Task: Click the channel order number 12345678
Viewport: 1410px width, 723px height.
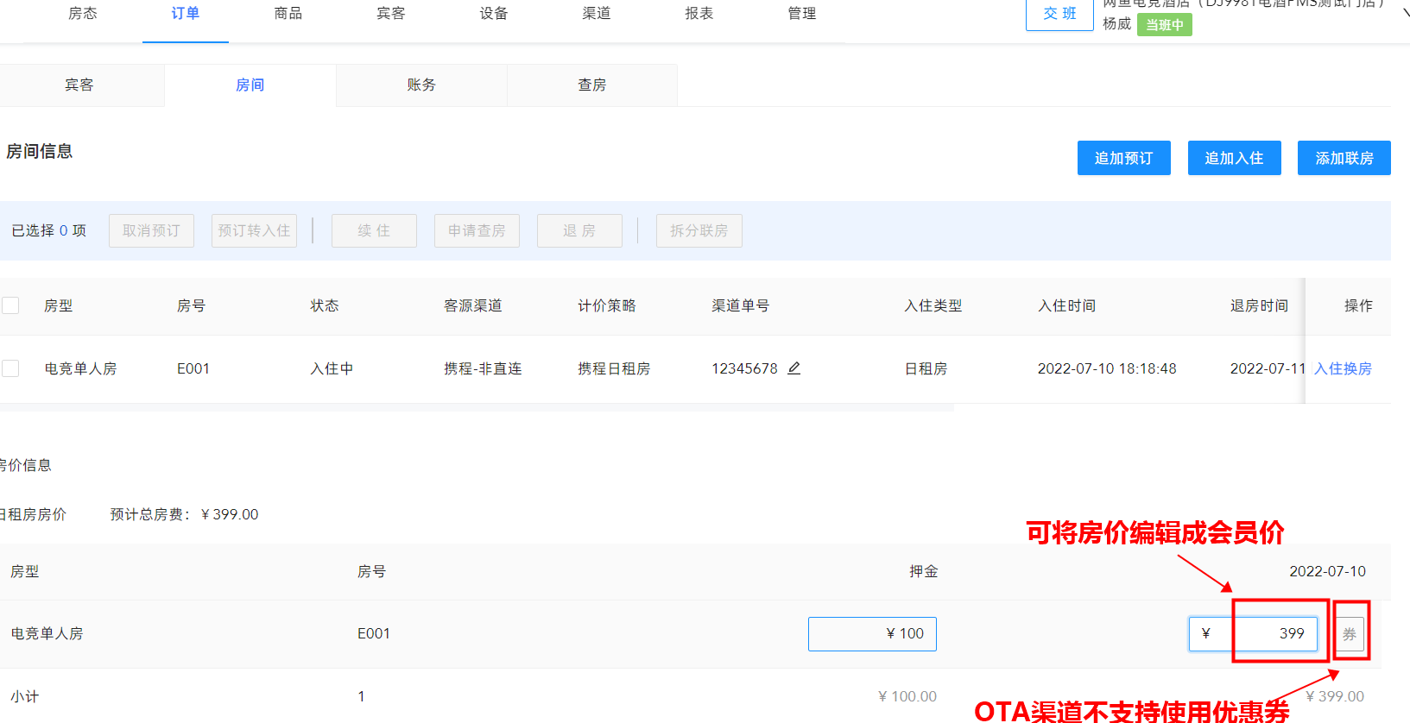Action: (744, 368)
